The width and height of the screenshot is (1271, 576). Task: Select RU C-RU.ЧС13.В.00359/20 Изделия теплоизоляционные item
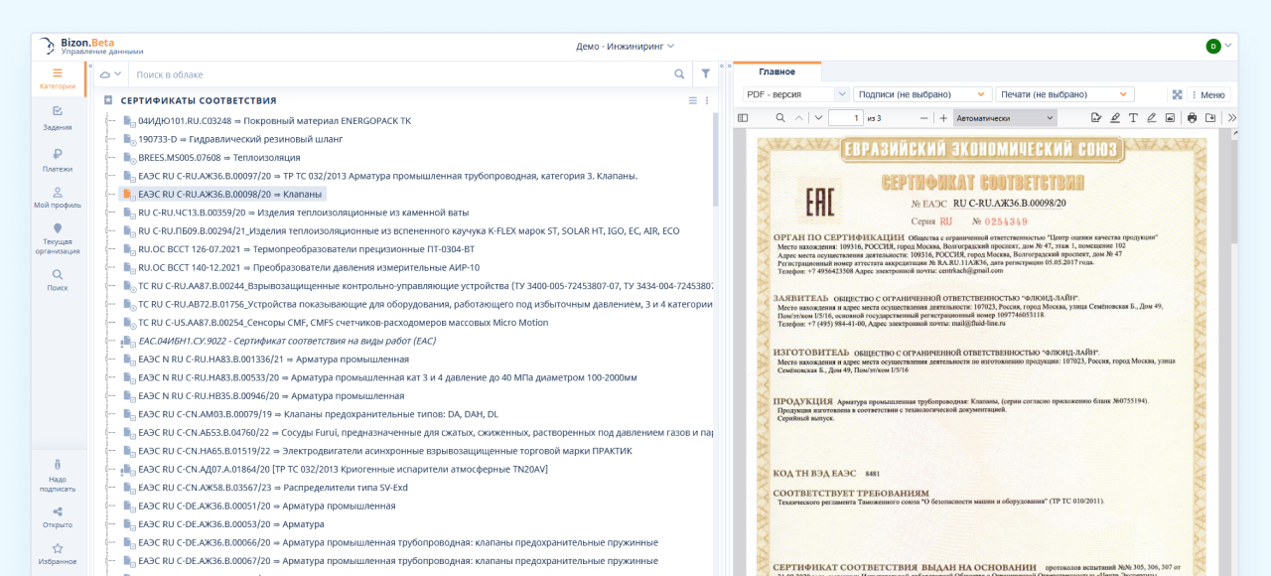(295, 213)
